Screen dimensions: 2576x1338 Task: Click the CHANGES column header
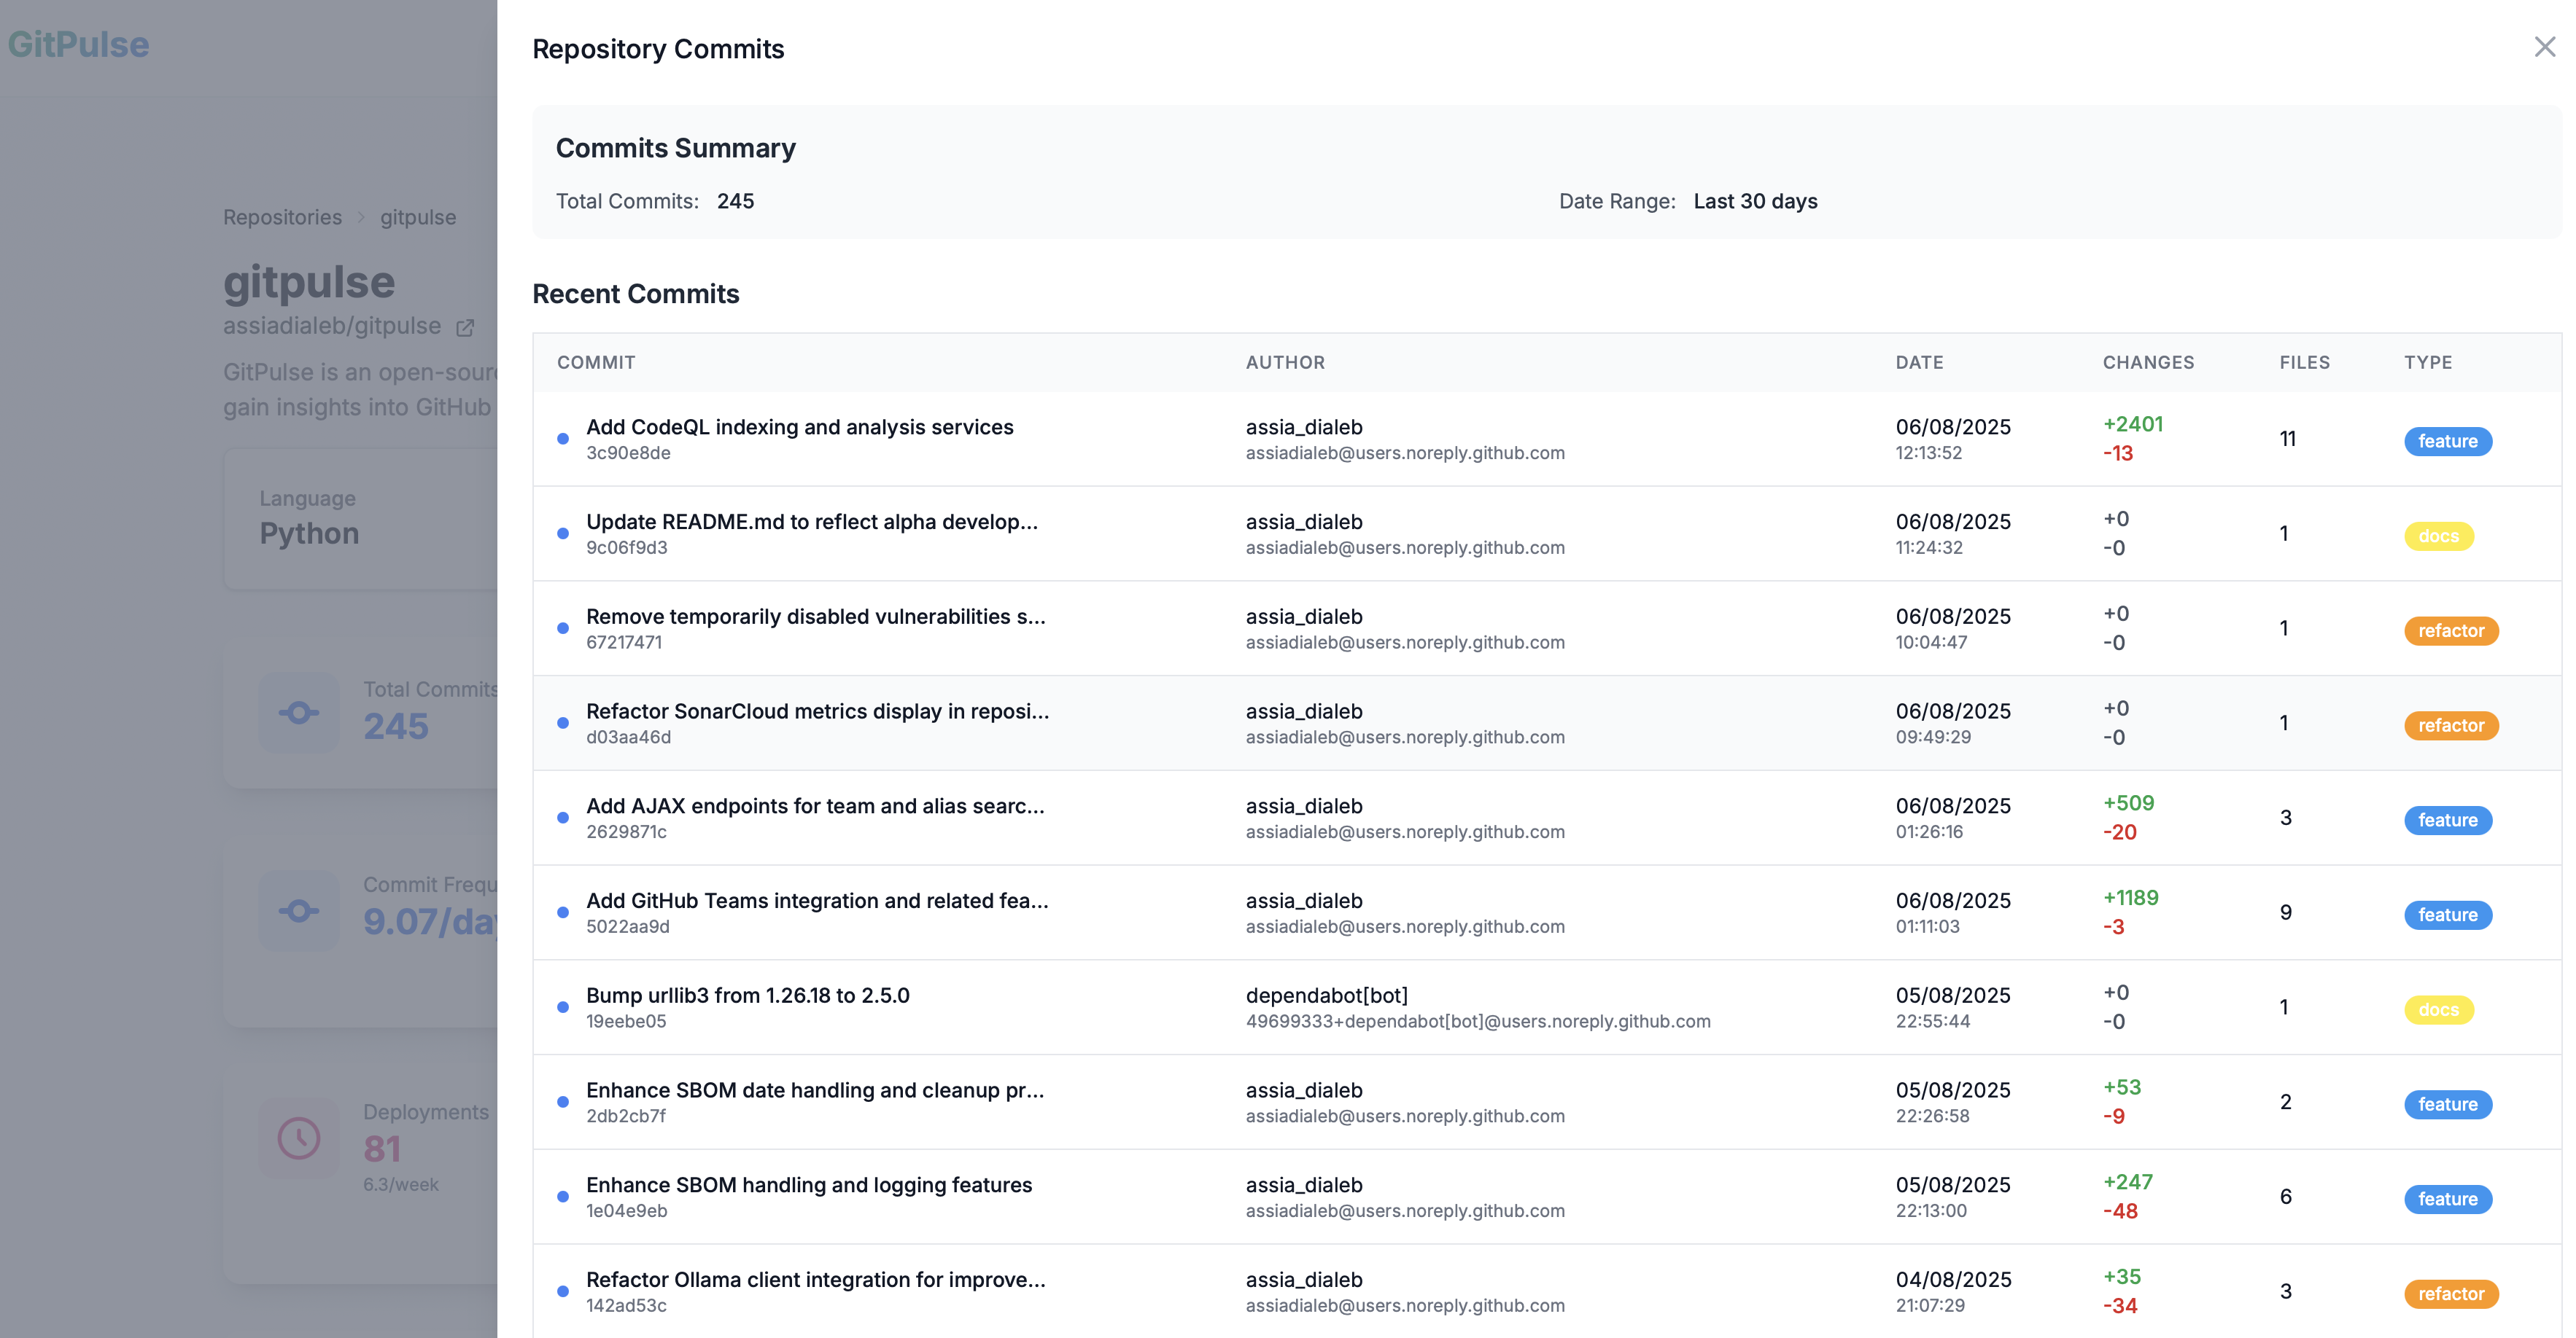pyautogui.click(x=2148, y=363)
